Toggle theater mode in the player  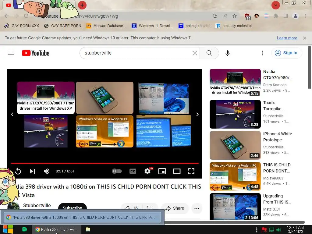177,171
